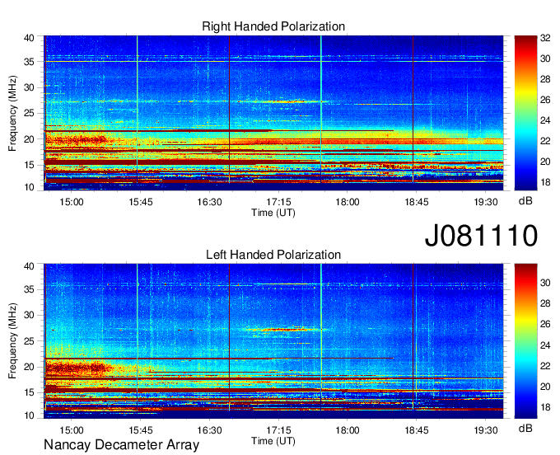Click 30 MHz tick on Left Handed frequency axis

click(29, 315)
